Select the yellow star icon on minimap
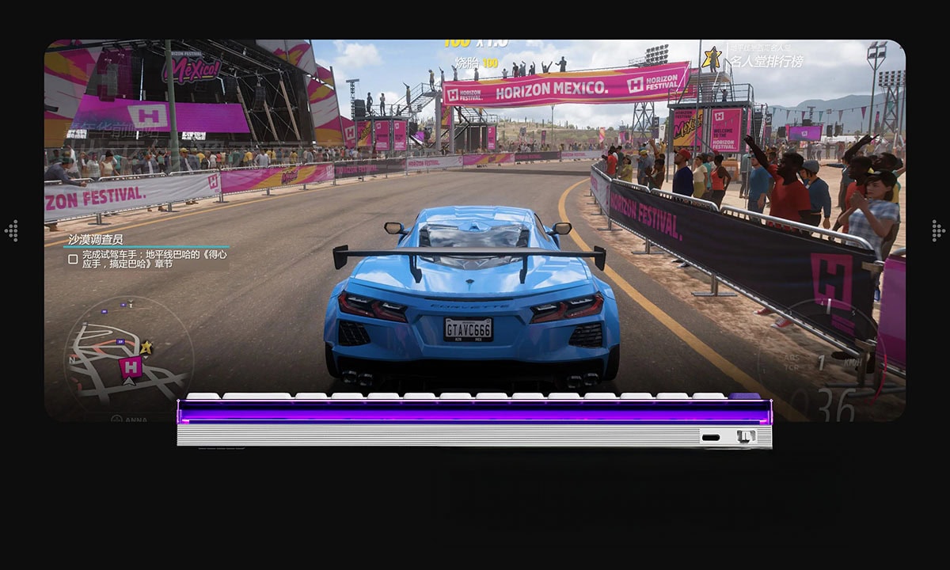This screenshot has height=570, width=950. tap(146, 348)
